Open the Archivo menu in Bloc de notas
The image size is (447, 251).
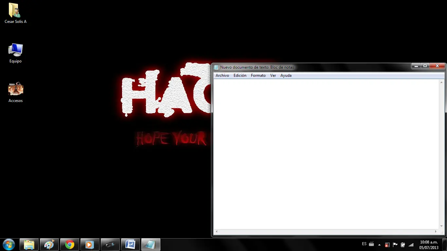coord(222,75)
